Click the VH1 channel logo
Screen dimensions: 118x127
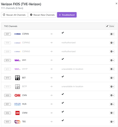tap(18, 60)
